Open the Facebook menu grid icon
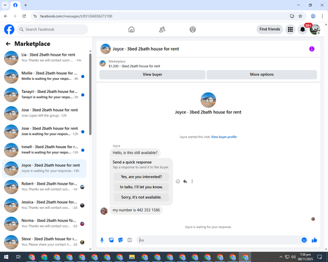The width and height of the screenshot is (328, 262). [x=290, y=29]
